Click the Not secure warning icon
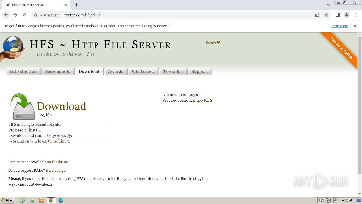Viewport: 362px width, 204px height. (36, 15)
